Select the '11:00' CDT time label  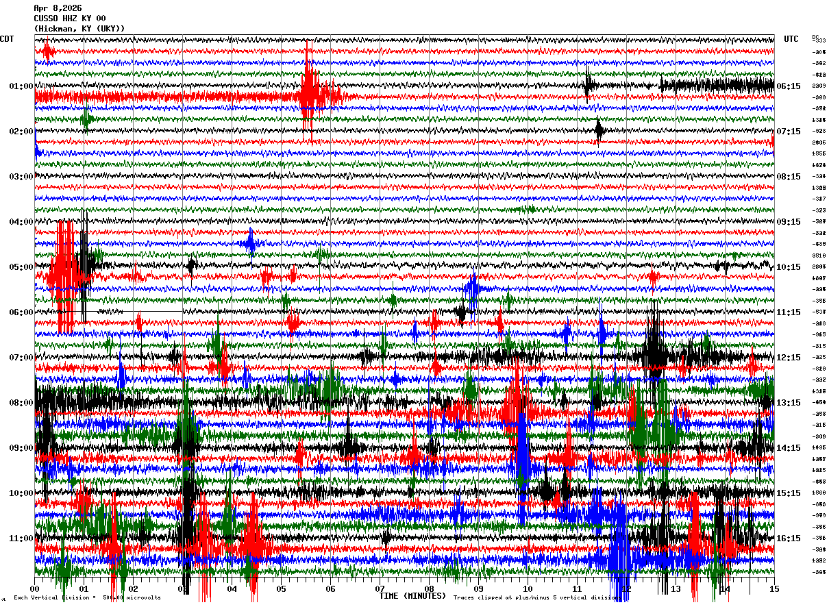(21, 538)
